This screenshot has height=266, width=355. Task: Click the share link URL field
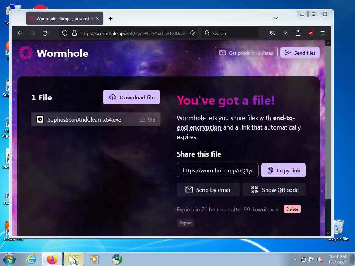[218, 170]
